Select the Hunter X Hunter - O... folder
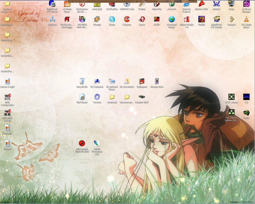255x204 pixels. pos(7,4)
